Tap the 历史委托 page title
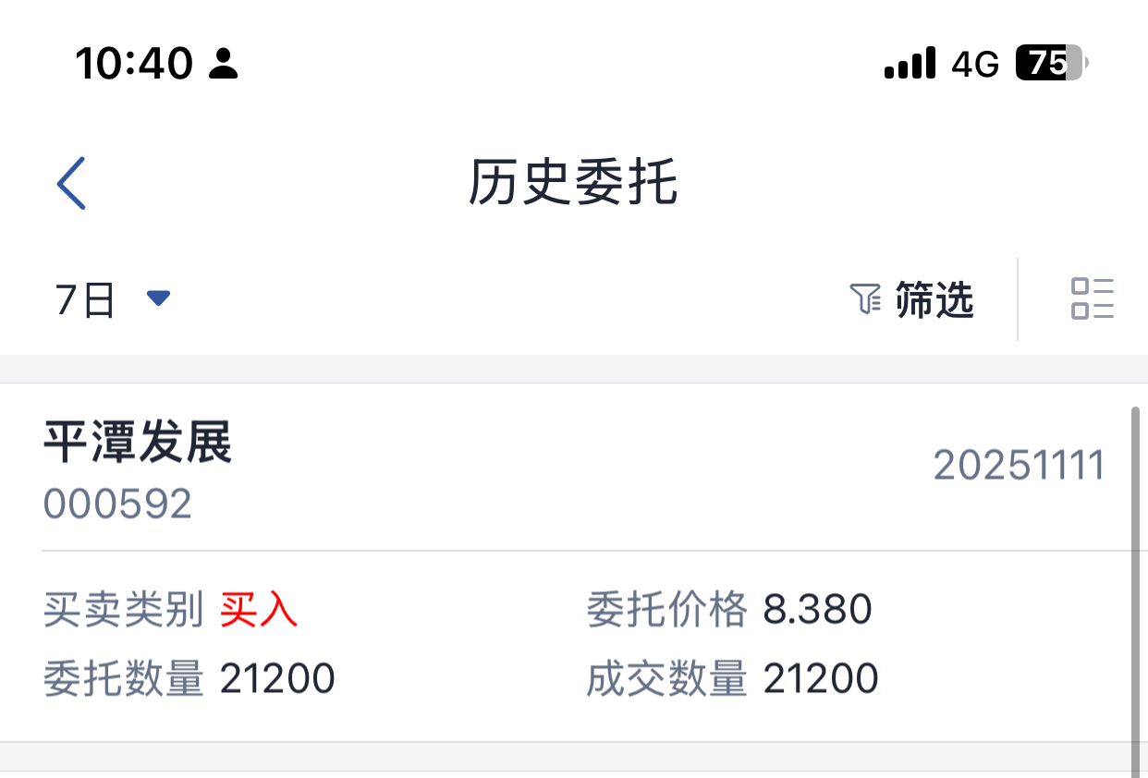 click(x=573, y=182)
